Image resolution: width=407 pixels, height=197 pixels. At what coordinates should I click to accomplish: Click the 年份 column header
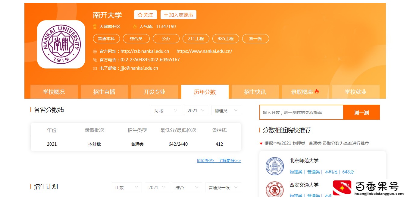(x=52, y=130)
